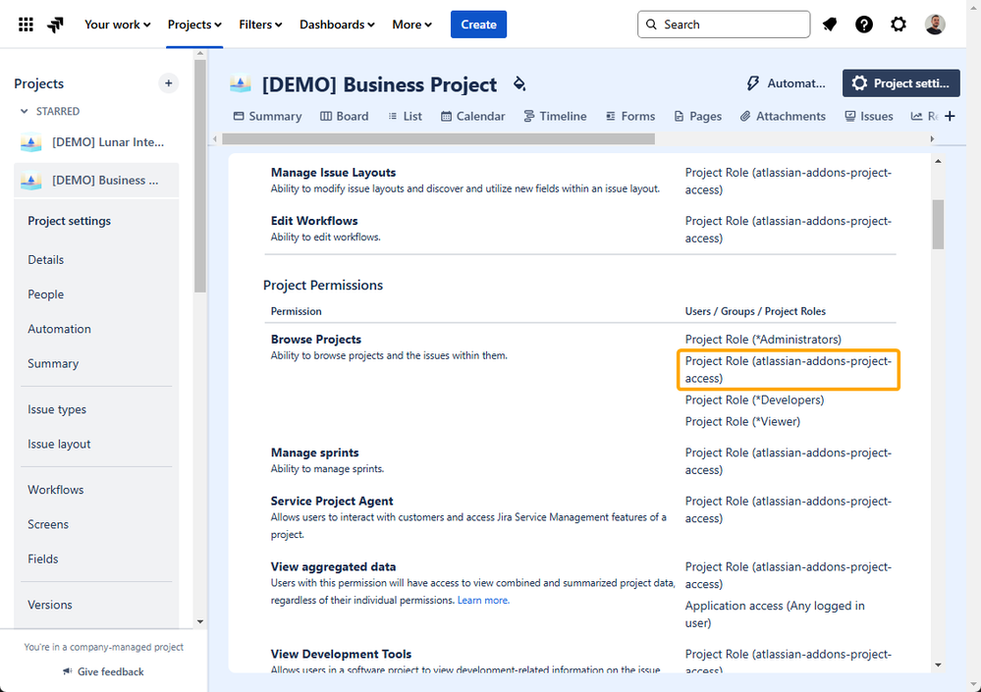Open Workflows in the sidebar
This screenshot has width=981, height=692.
pos(56,490)
